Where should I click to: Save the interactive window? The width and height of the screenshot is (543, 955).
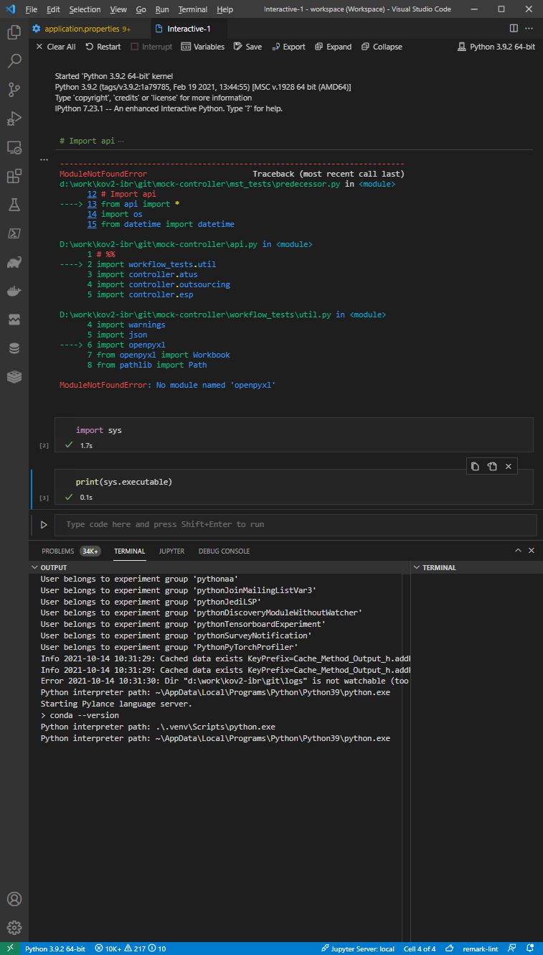(x=247, y=47)
